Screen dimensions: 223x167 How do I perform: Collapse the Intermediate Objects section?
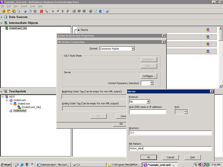[x=2, y=23]
